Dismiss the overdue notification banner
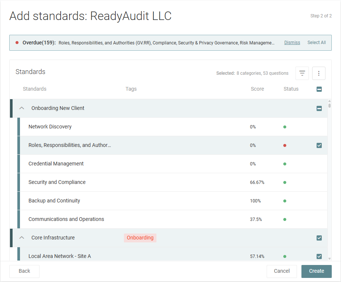This screenshot has width=341, height=282. (292, 43)
